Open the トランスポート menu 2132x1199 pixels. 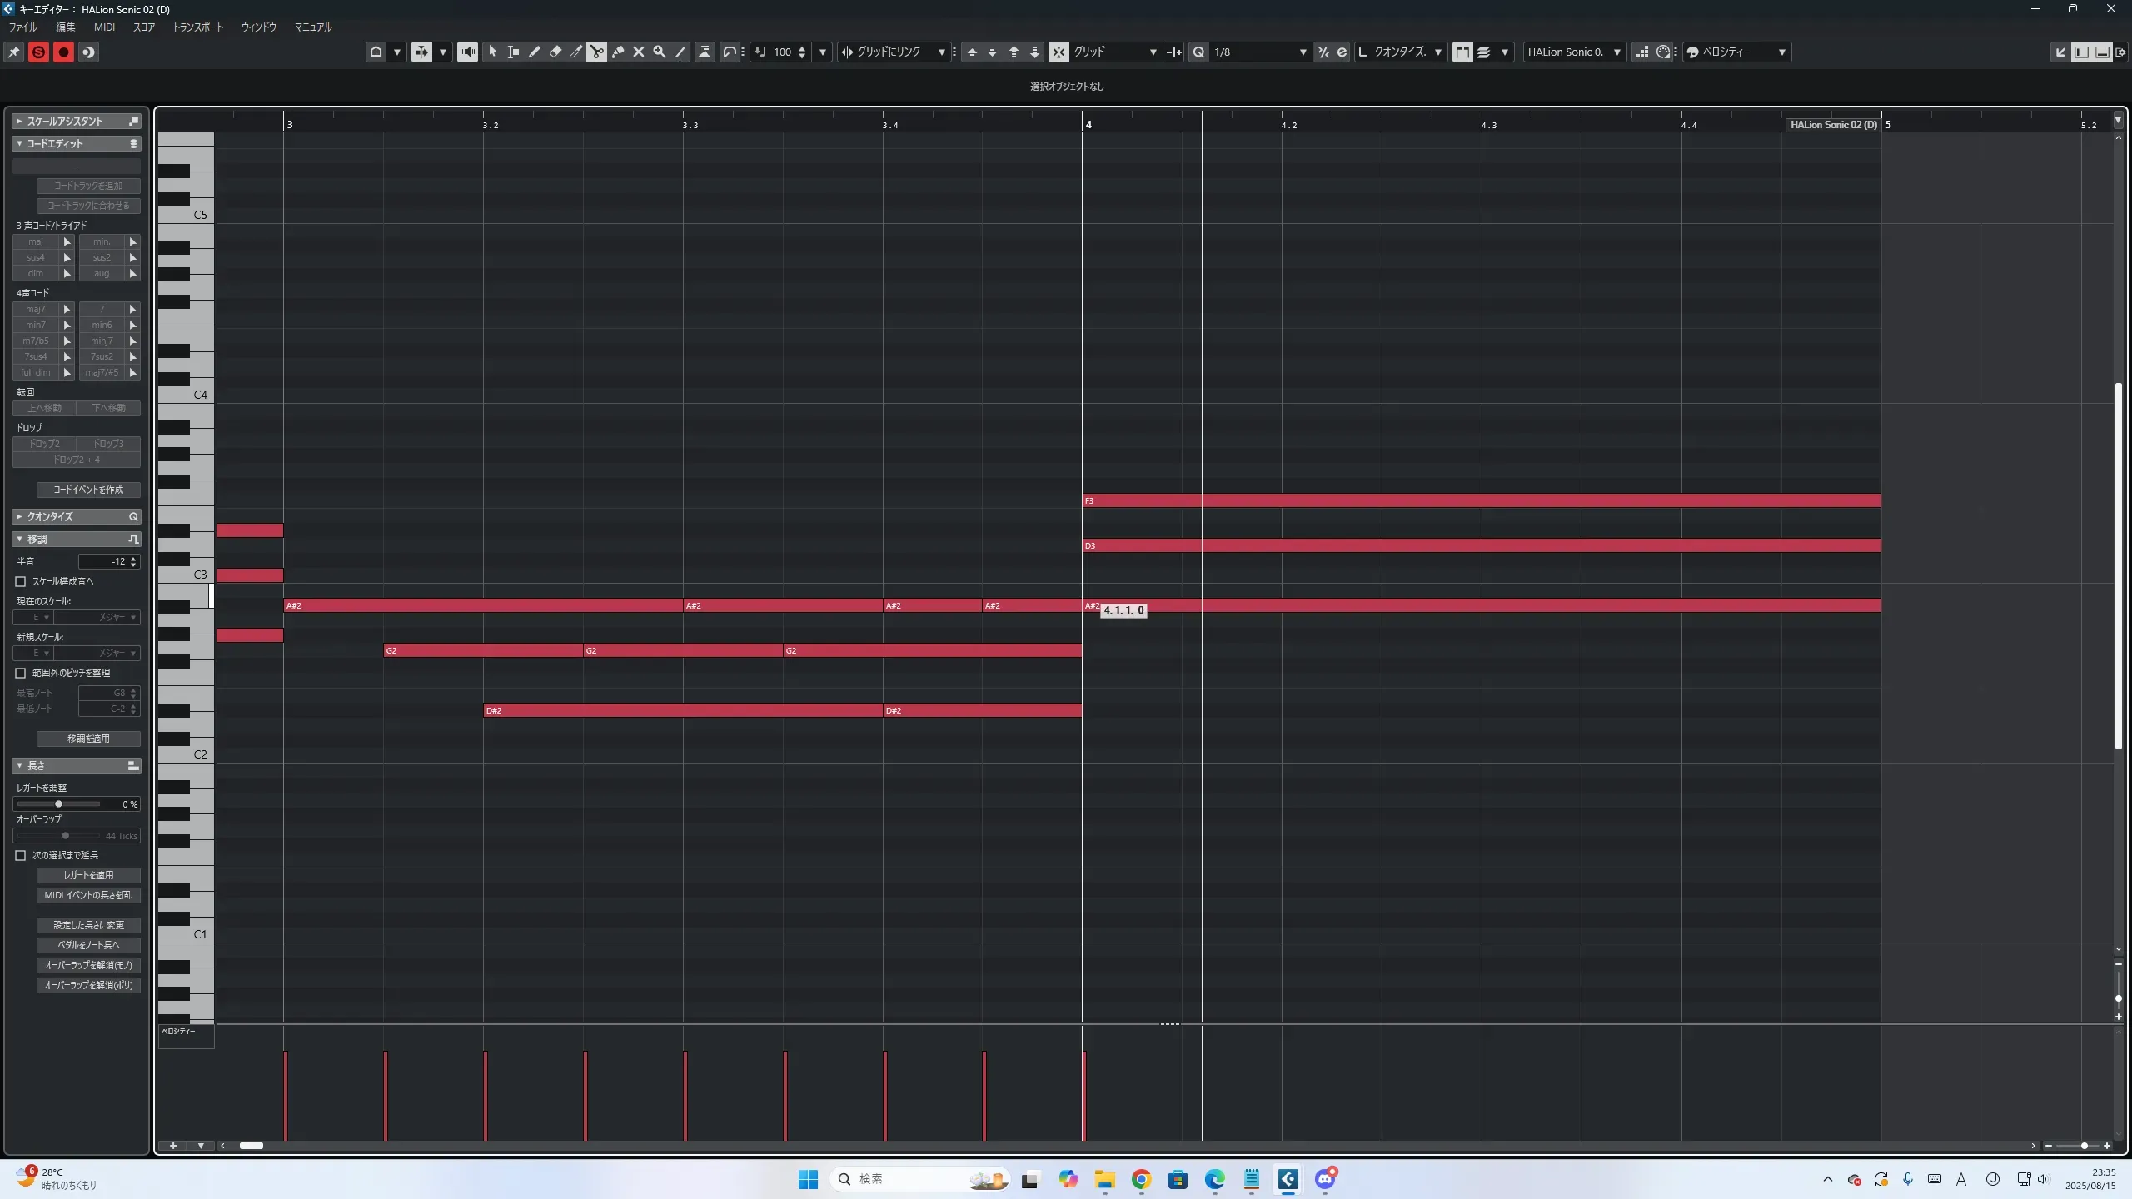197,27
